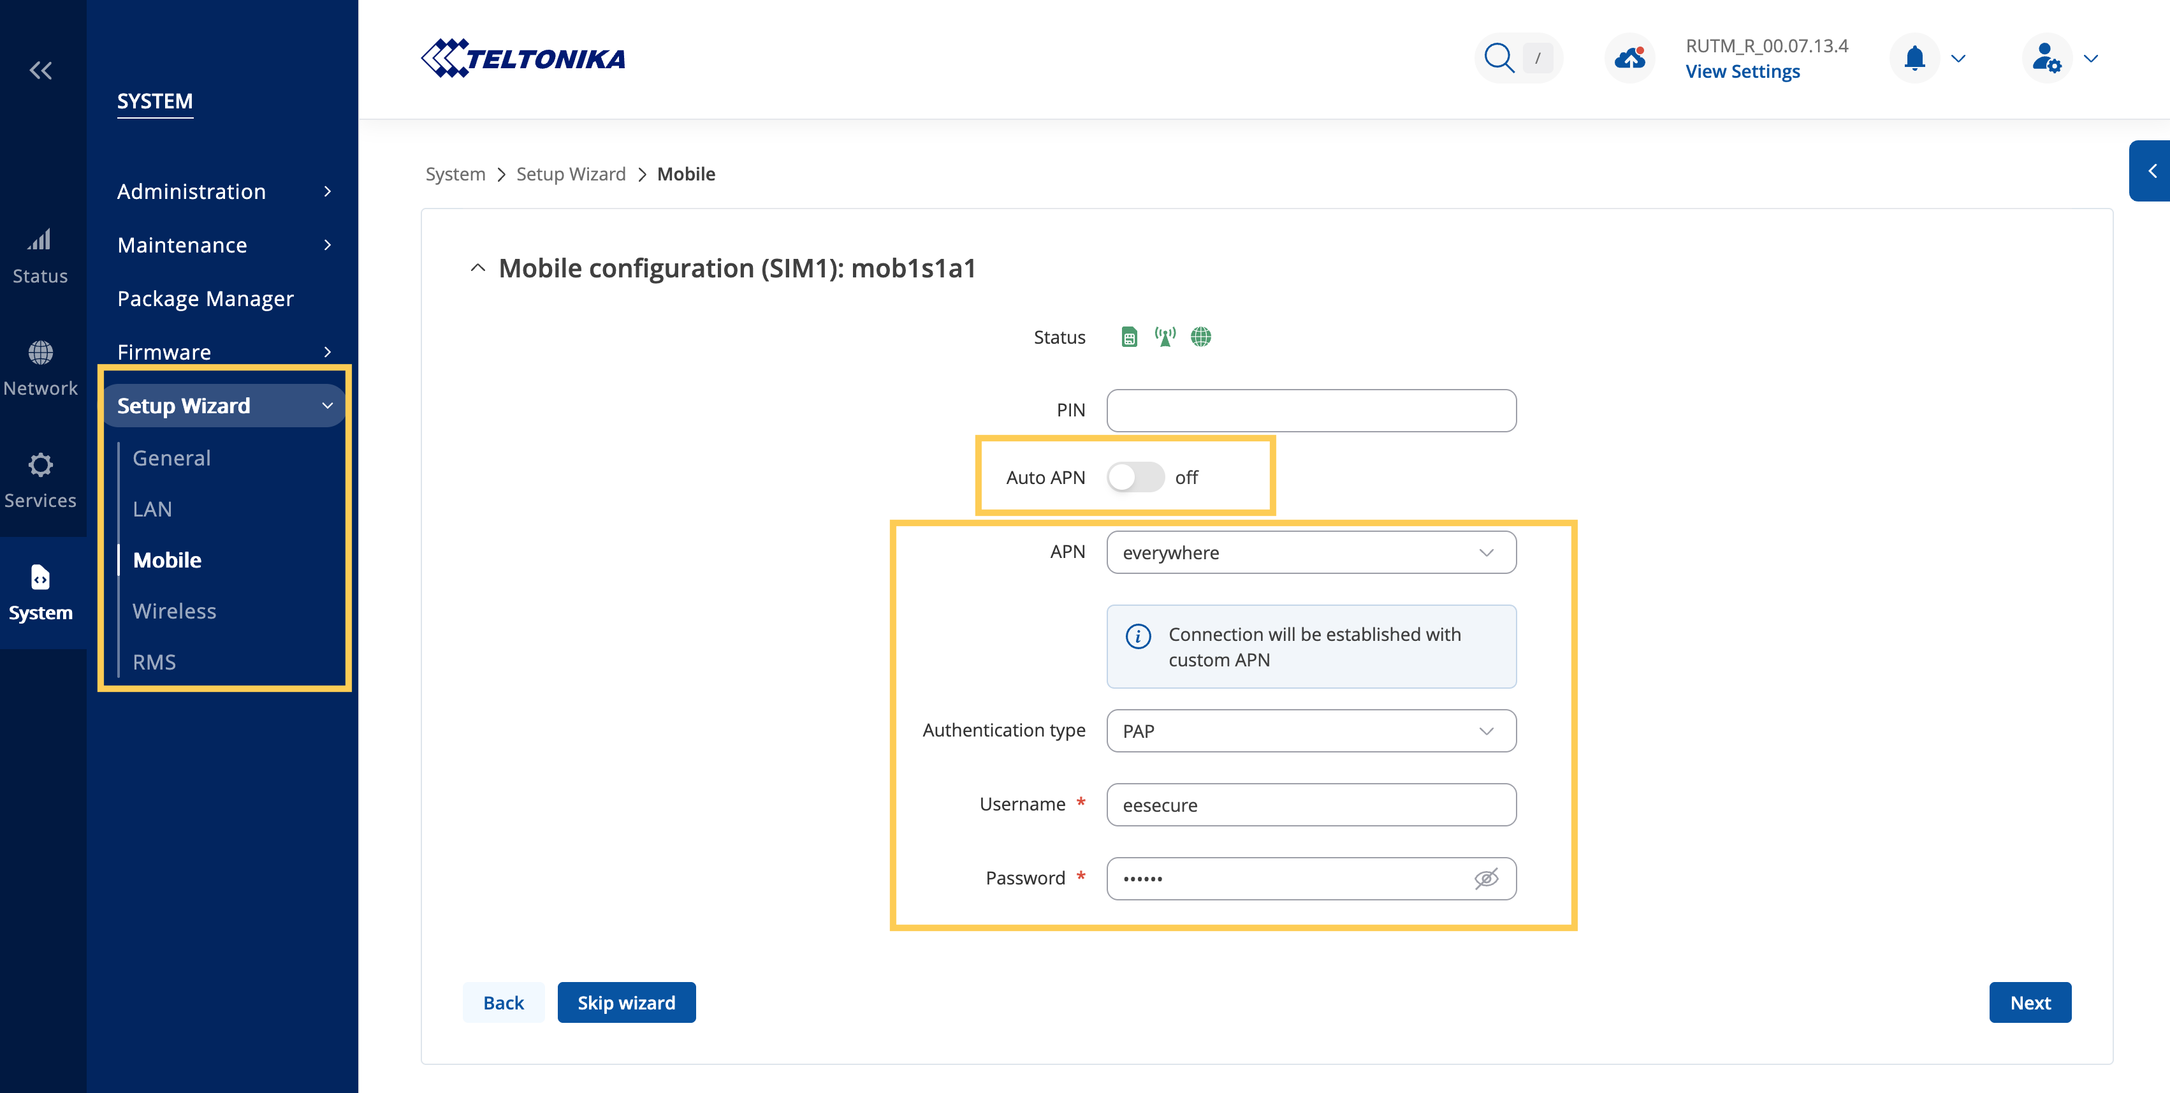Open the Authentication type dropdown

coord(1311,731)
